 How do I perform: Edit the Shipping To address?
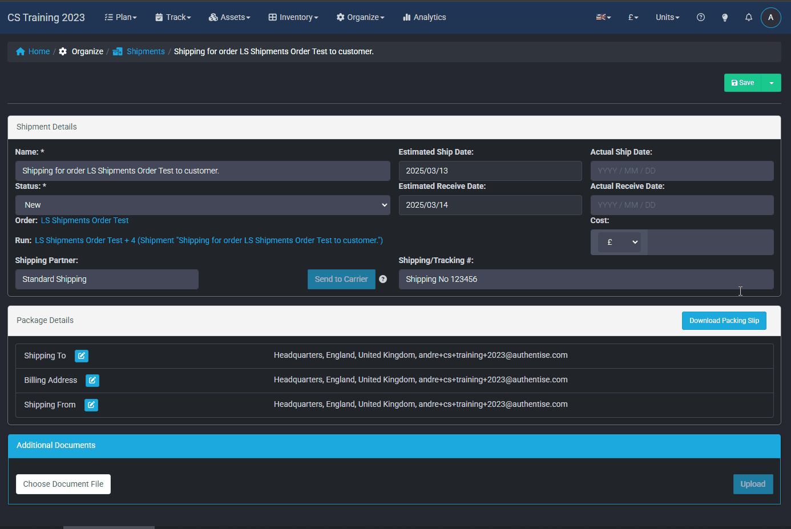coord(82,356)
